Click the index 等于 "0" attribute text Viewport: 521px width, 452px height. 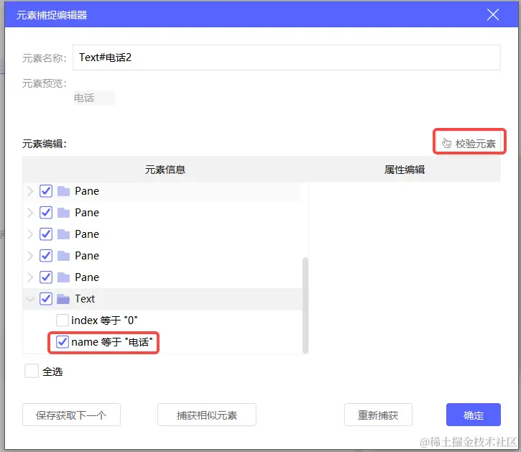coord(104,320)
